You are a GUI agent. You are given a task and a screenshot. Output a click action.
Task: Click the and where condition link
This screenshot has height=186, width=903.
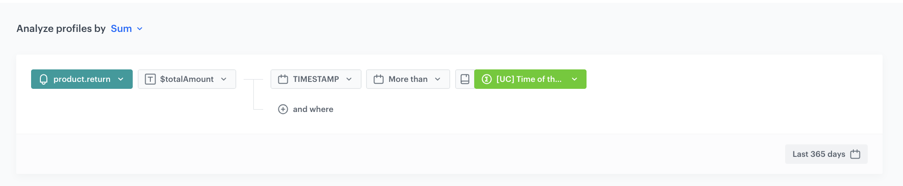313,109
